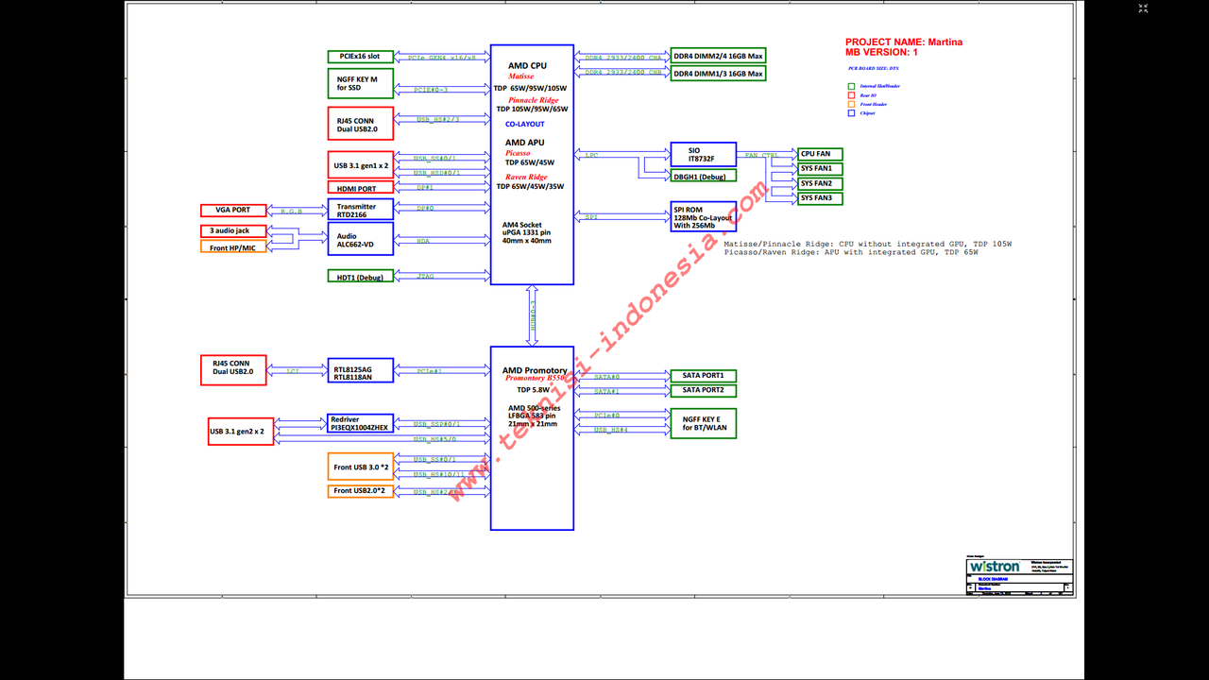Click the RJ45 CONN block beside the LCI signal

(x=233, y=370)
